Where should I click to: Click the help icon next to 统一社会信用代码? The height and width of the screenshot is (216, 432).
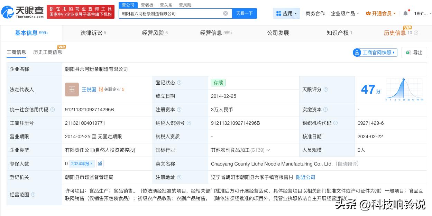[x=53, y=110]
